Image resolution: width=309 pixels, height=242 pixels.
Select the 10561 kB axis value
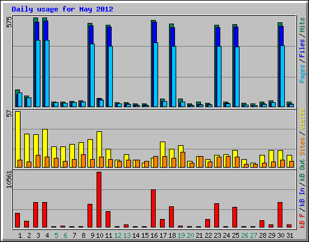[9, 180]
